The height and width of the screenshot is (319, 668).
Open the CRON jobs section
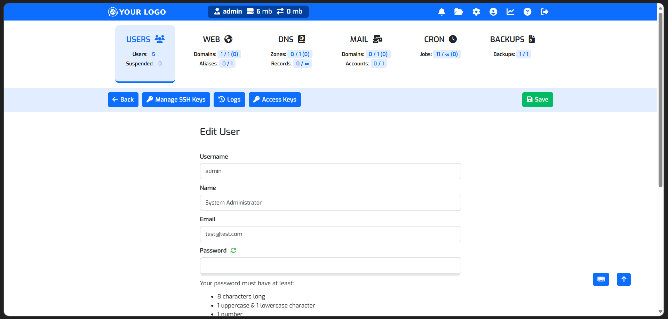[x=440, y=39]
